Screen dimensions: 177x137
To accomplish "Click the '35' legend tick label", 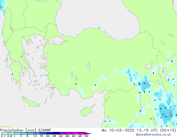I will 67,136.
